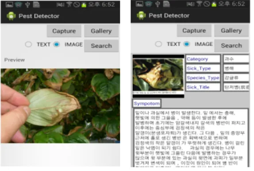Tap Pest Detector title on left screen
Viewport: 254px width, 171px height.
(39, 16)
